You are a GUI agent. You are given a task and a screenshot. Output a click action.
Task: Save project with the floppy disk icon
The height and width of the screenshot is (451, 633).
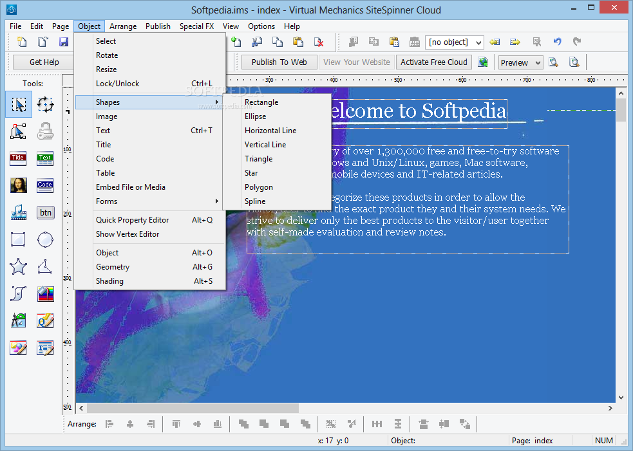[64, 42]
